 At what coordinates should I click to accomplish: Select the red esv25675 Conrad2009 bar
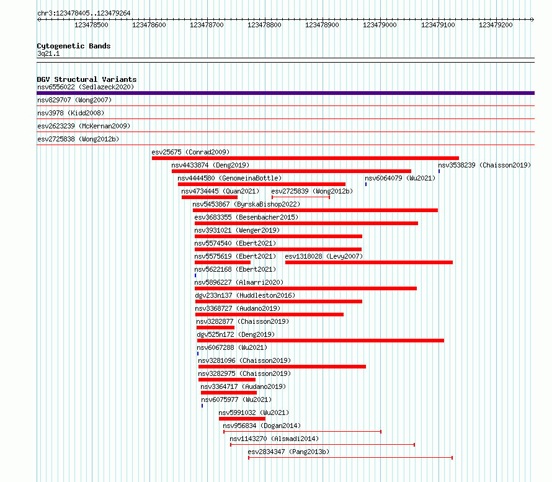pyautogui.click(x=305, y=158)
